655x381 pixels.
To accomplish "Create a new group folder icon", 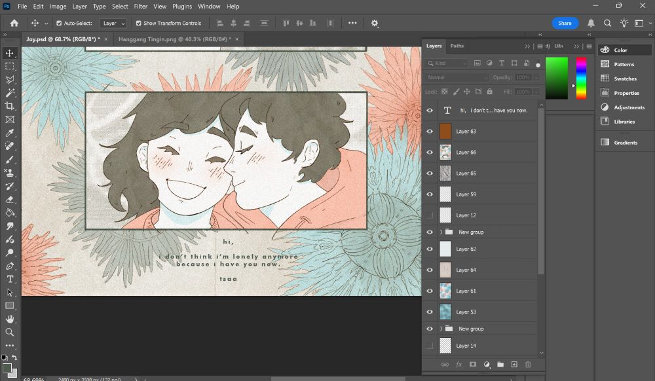I will [x=500, y=365].
